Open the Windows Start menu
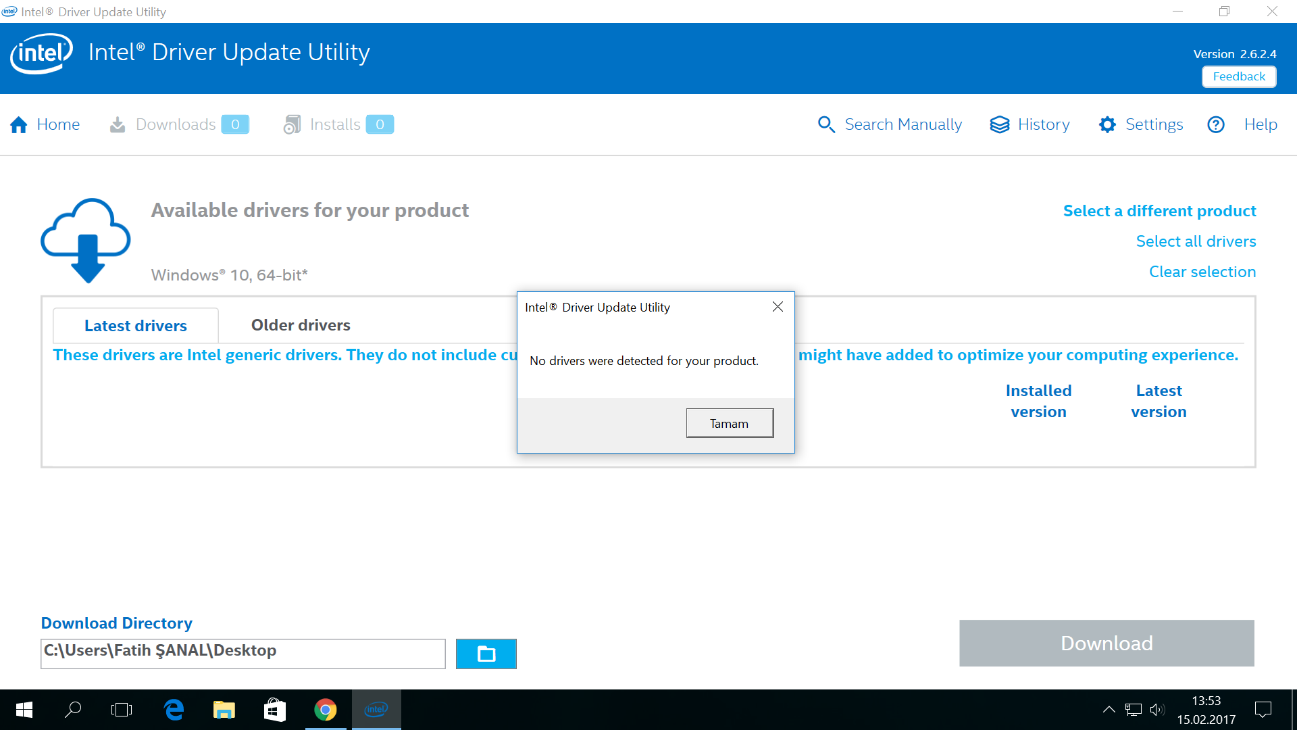The height and width of the screenshot is (730, 1297). 24,710
